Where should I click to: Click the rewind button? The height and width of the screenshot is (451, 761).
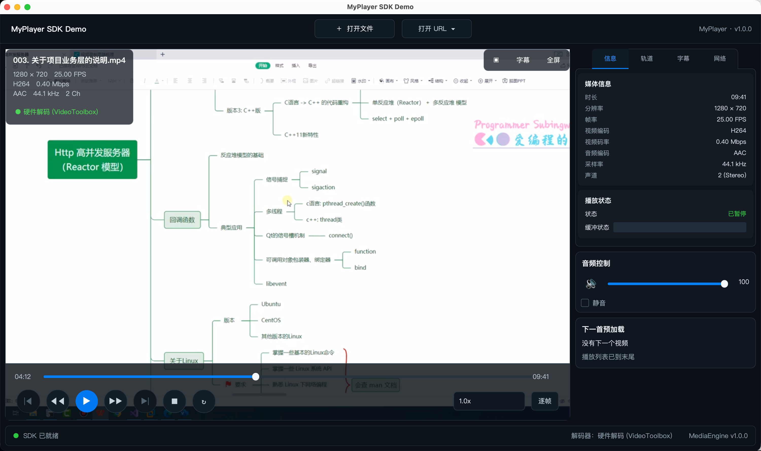coord(57,401)
